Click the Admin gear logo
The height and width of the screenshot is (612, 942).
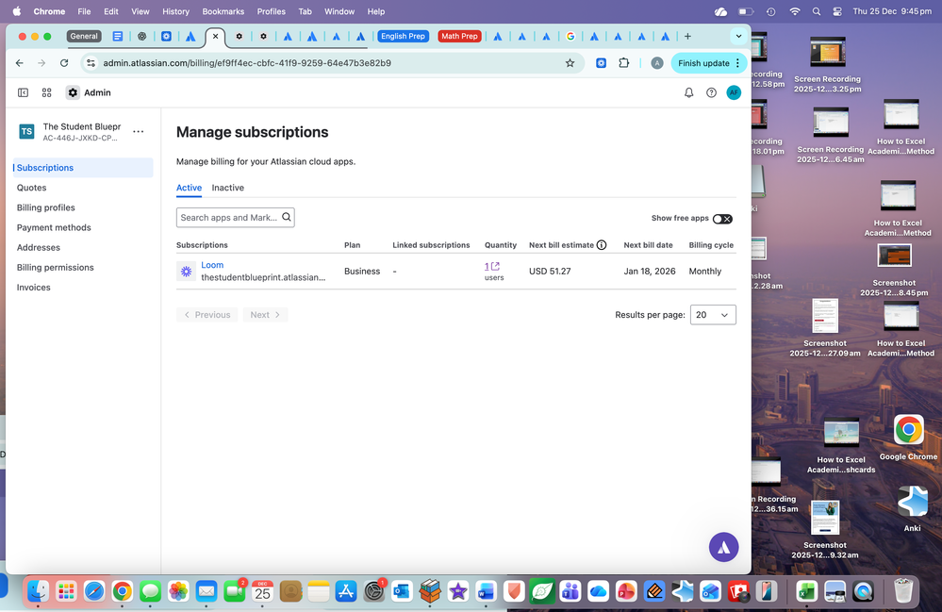(73, 92)
